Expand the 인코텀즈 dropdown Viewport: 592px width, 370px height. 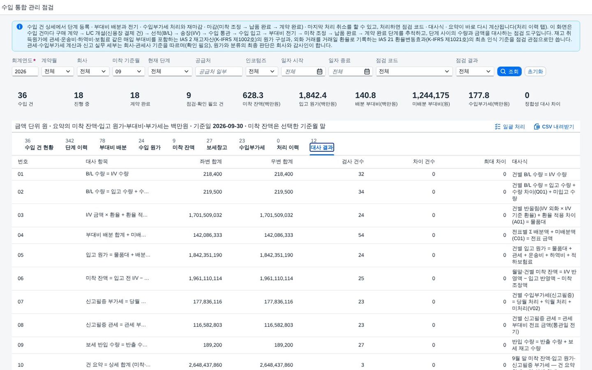coord(262,72)
